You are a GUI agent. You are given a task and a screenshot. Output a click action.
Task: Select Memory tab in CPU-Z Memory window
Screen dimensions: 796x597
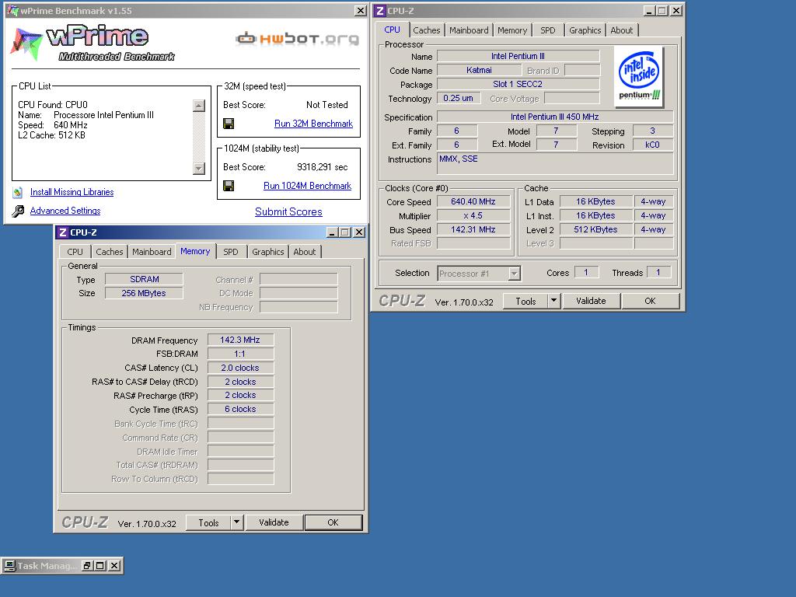[x=195, y=251]
